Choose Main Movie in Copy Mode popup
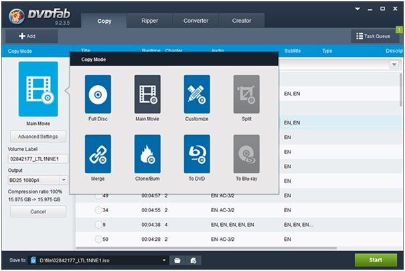 tap(147, 94)
